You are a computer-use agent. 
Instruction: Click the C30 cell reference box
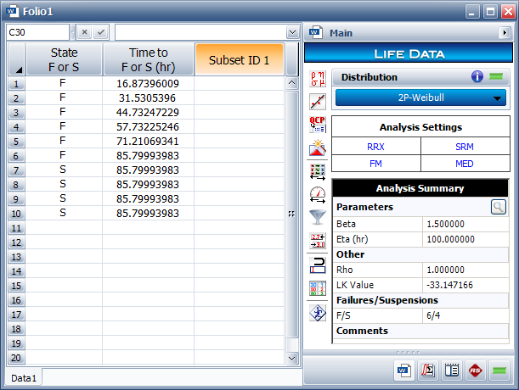coord(36,32)
